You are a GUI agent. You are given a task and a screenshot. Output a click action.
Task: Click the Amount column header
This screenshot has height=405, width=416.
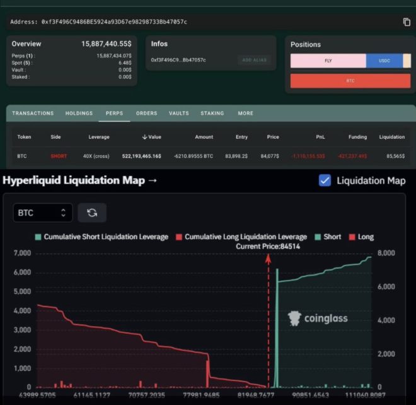pyautogui.click(x=204, y=137)
